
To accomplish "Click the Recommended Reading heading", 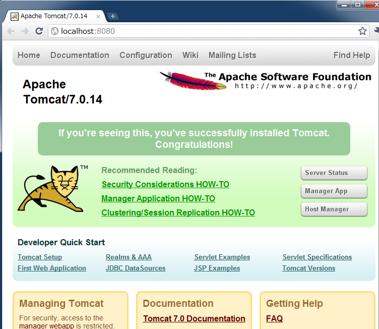I will pos(149,170).
